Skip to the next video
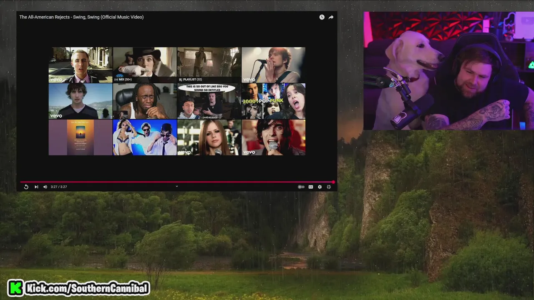 (36, 187)
